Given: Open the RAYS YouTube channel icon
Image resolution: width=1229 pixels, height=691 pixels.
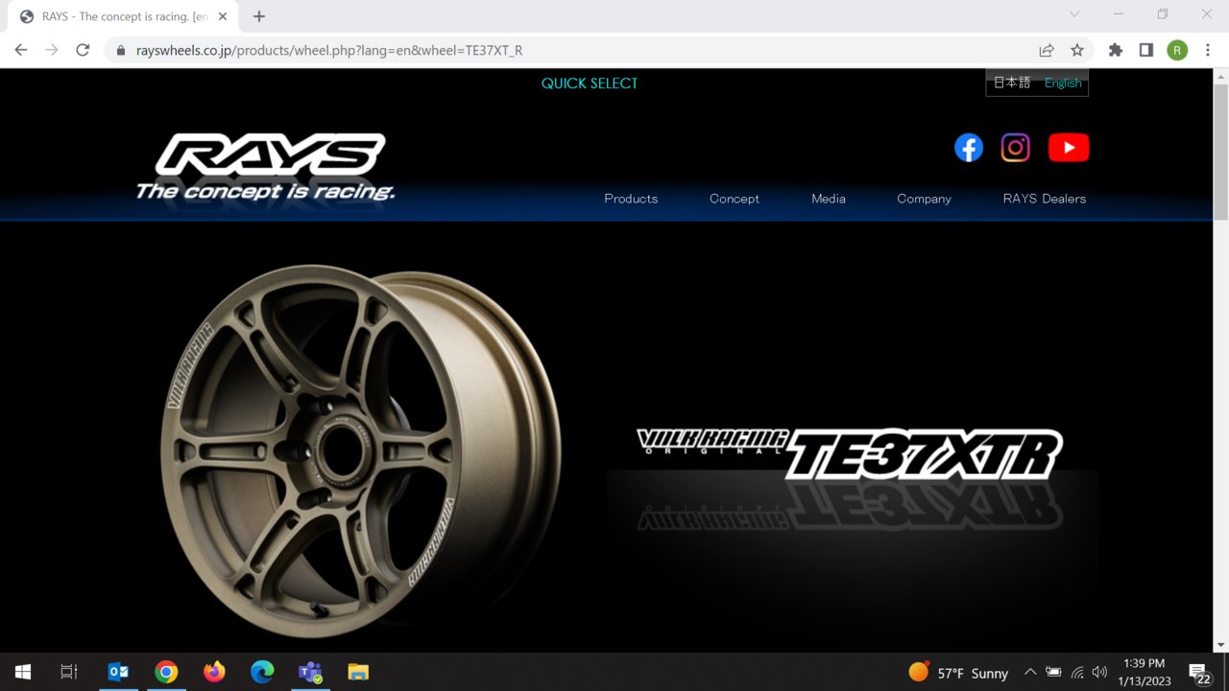Looking at the screenshot, I should click(x=1069, y=148).
